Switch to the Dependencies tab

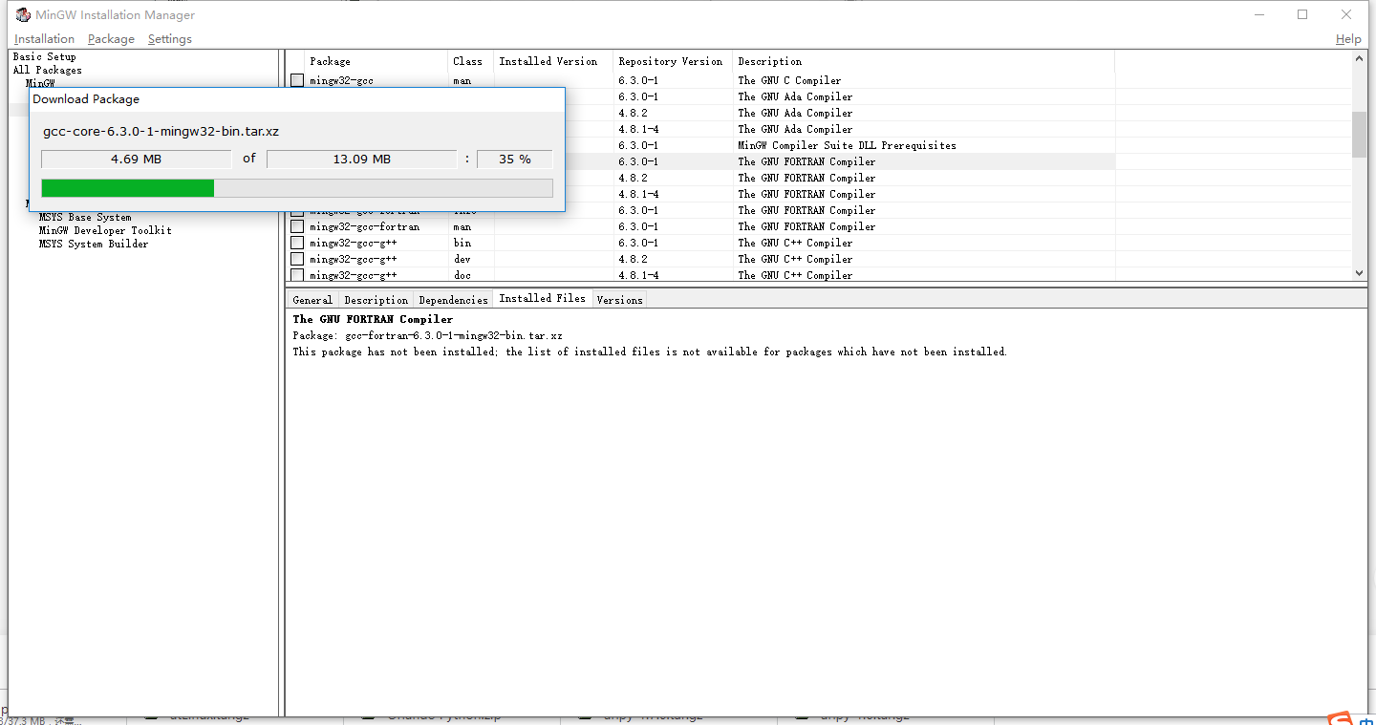tap(453, 300)
